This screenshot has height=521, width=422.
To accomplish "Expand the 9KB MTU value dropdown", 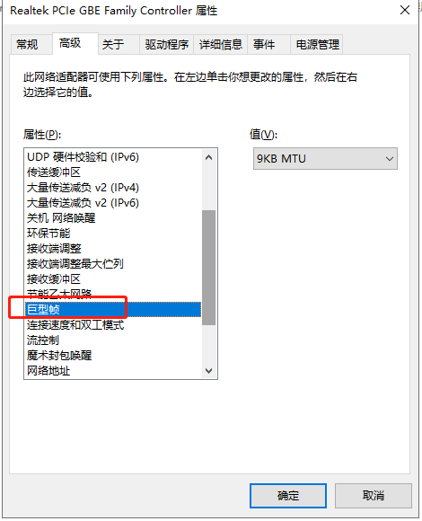I will [325, 159].
